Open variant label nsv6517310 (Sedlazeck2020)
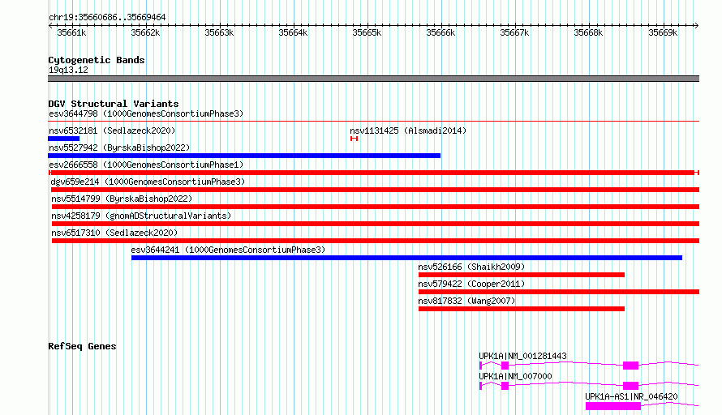 tap(114, 233)
